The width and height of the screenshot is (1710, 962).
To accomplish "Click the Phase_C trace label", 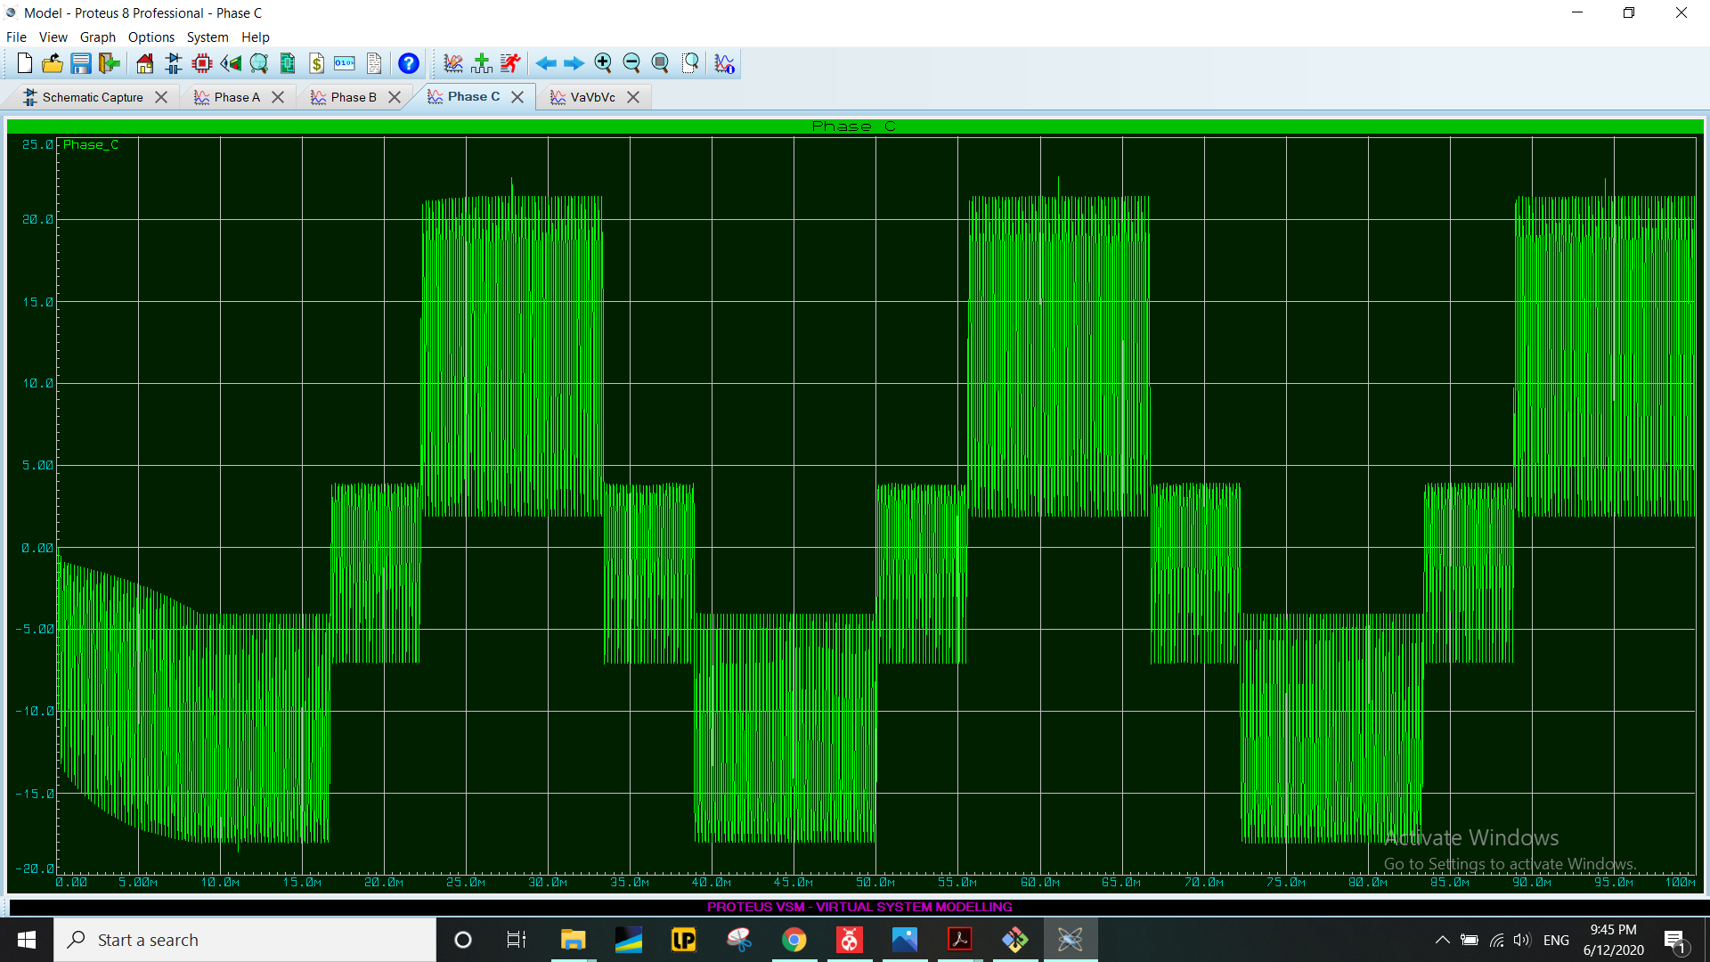I will click(x=90, y=144).
